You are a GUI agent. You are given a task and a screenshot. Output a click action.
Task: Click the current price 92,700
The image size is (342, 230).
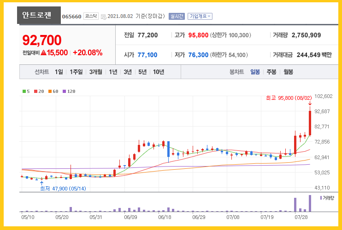coord(42,40)
